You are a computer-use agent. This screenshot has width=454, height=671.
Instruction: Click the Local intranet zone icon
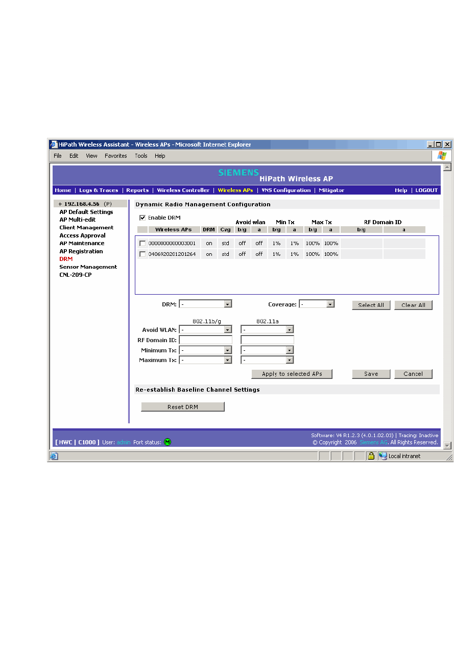[383, 456]
